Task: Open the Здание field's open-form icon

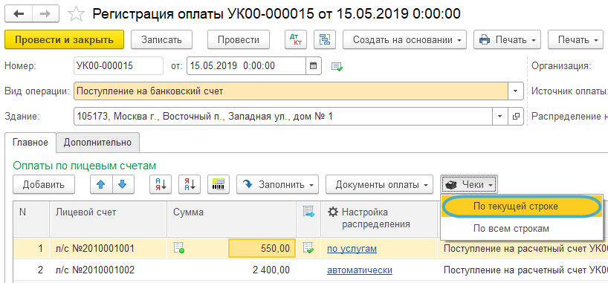Action: pos(516,117)
